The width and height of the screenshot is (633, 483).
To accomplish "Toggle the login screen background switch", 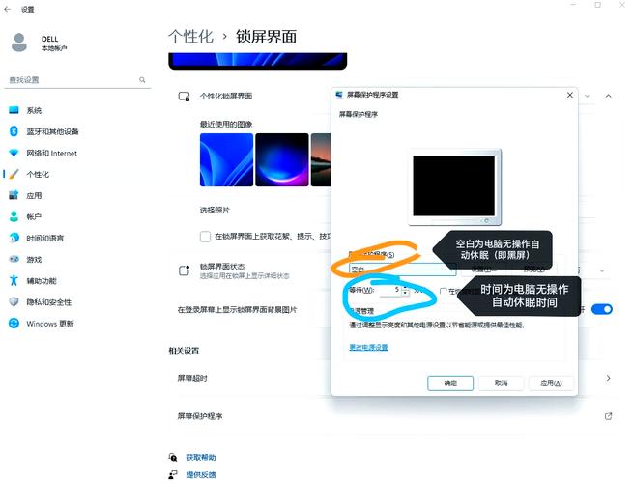I will [x=601, y=309].
